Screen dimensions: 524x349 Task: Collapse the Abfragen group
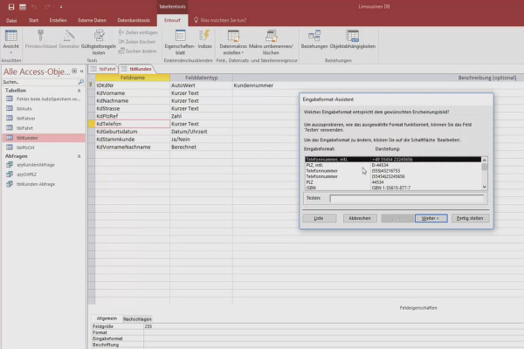tap(79, 156)
